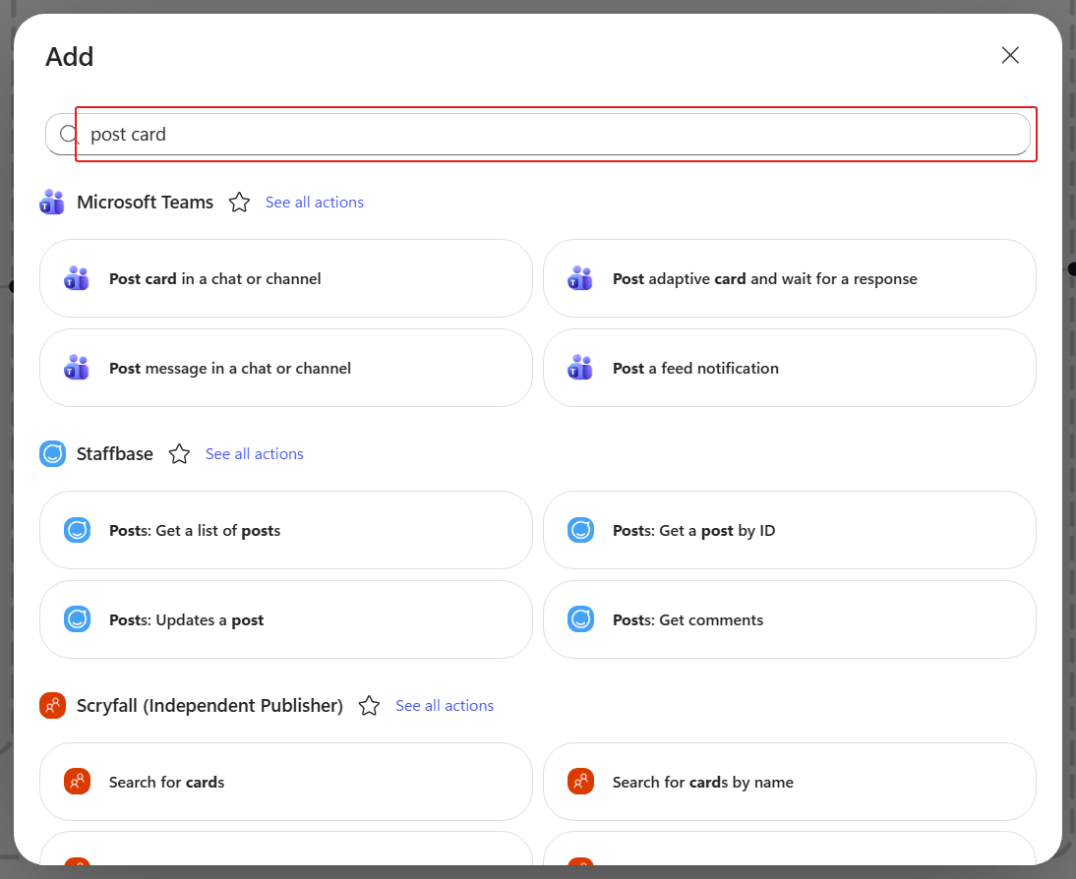Click Teams icon on Post adaptive card

coord(580,278)
